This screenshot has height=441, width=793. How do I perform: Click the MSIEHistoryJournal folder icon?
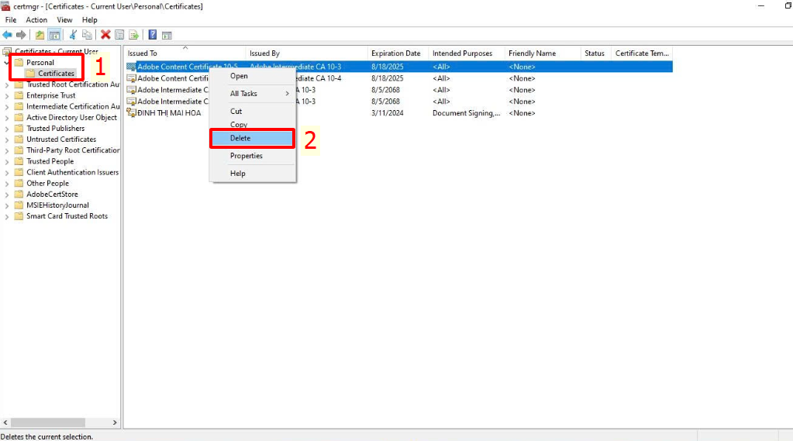[19, 205]
